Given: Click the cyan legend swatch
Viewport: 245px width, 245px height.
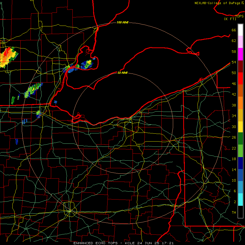Looking at the screenshot, I should tap(240, 200).
